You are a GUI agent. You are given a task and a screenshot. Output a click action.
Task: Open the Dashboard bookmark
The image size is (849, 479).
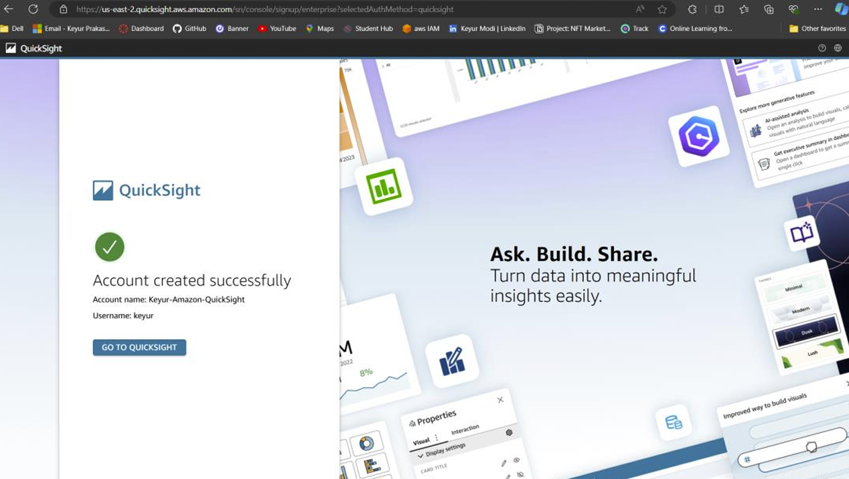[x=141, y=29]
